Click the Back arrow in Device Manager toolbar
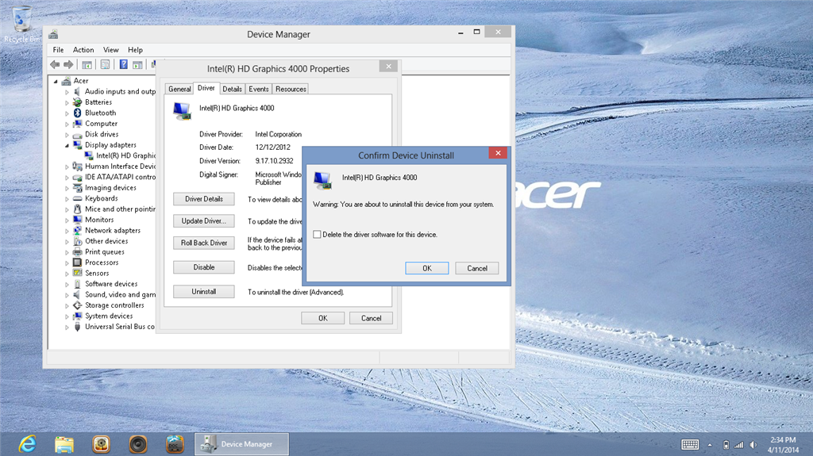Screen dimensions: 813x456 coord(55,64)
